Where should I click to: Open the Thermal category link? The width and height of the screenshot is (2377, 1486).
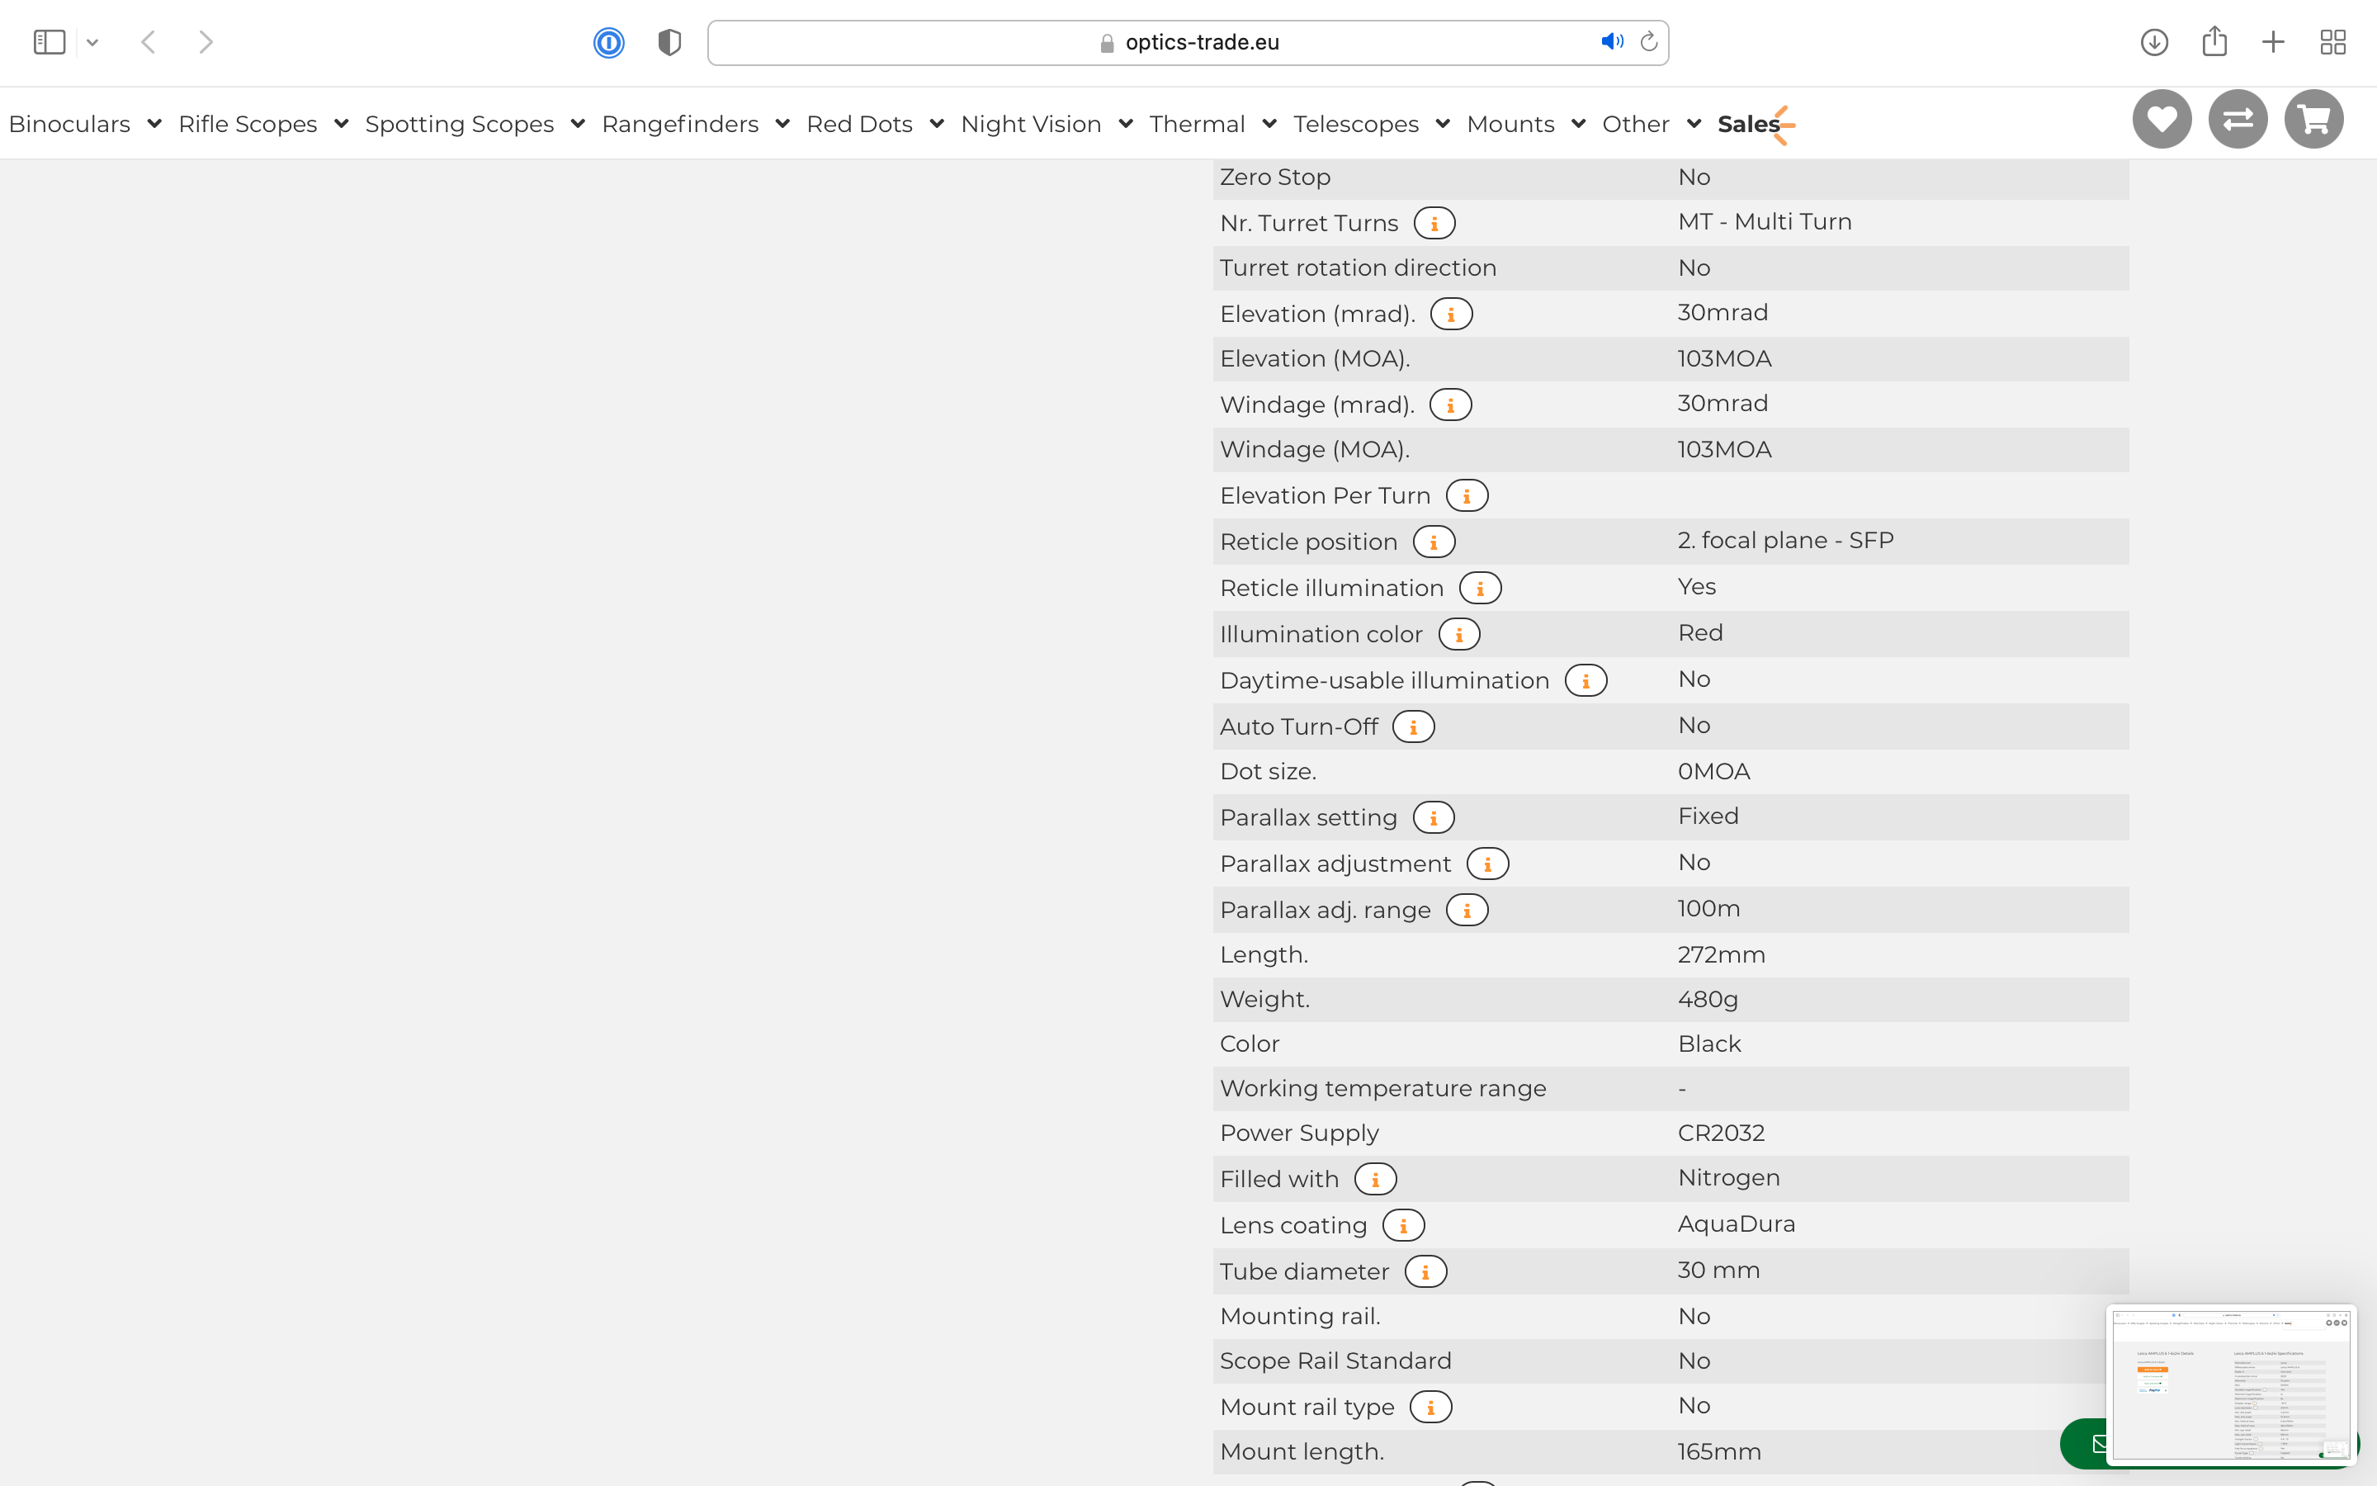[1198, 124]
